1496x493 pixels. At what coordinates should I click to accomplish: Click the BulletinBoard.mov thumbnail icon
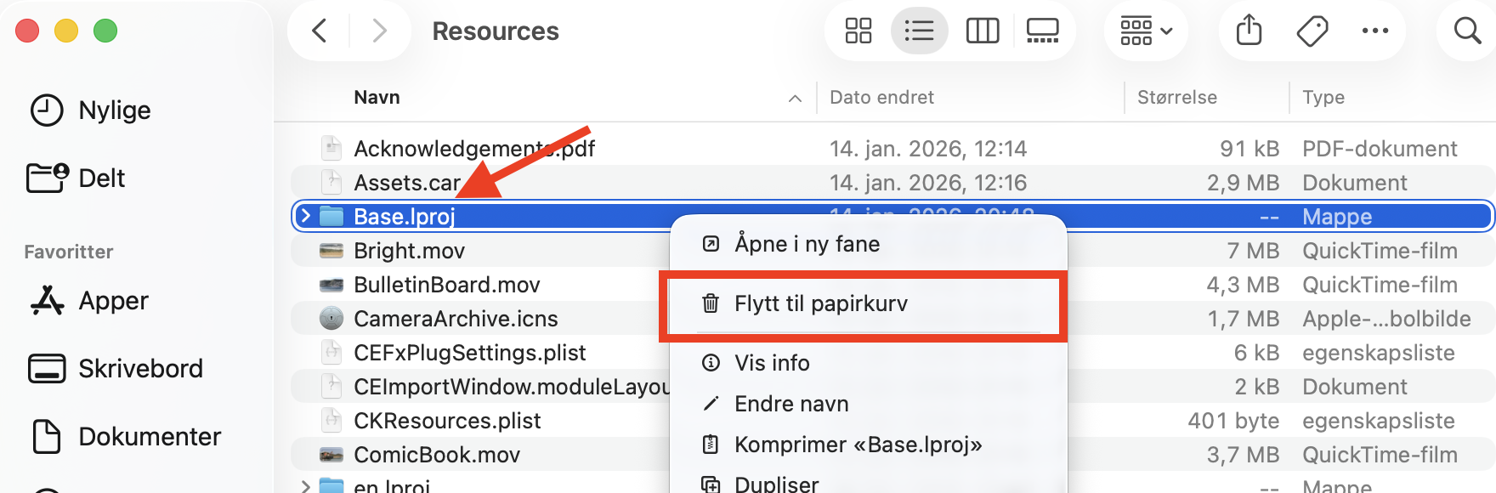(x=331, y=285)
